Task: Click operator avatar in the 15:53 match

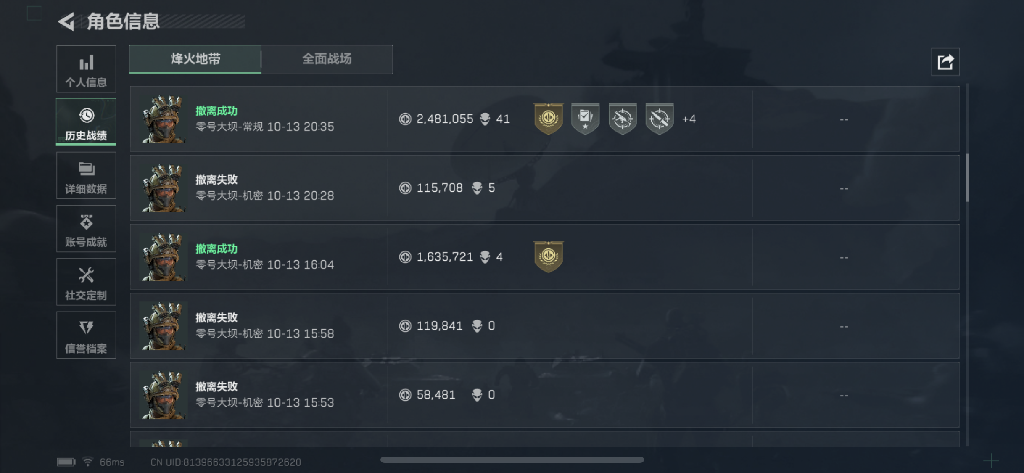Action: [x=164, y=395]
